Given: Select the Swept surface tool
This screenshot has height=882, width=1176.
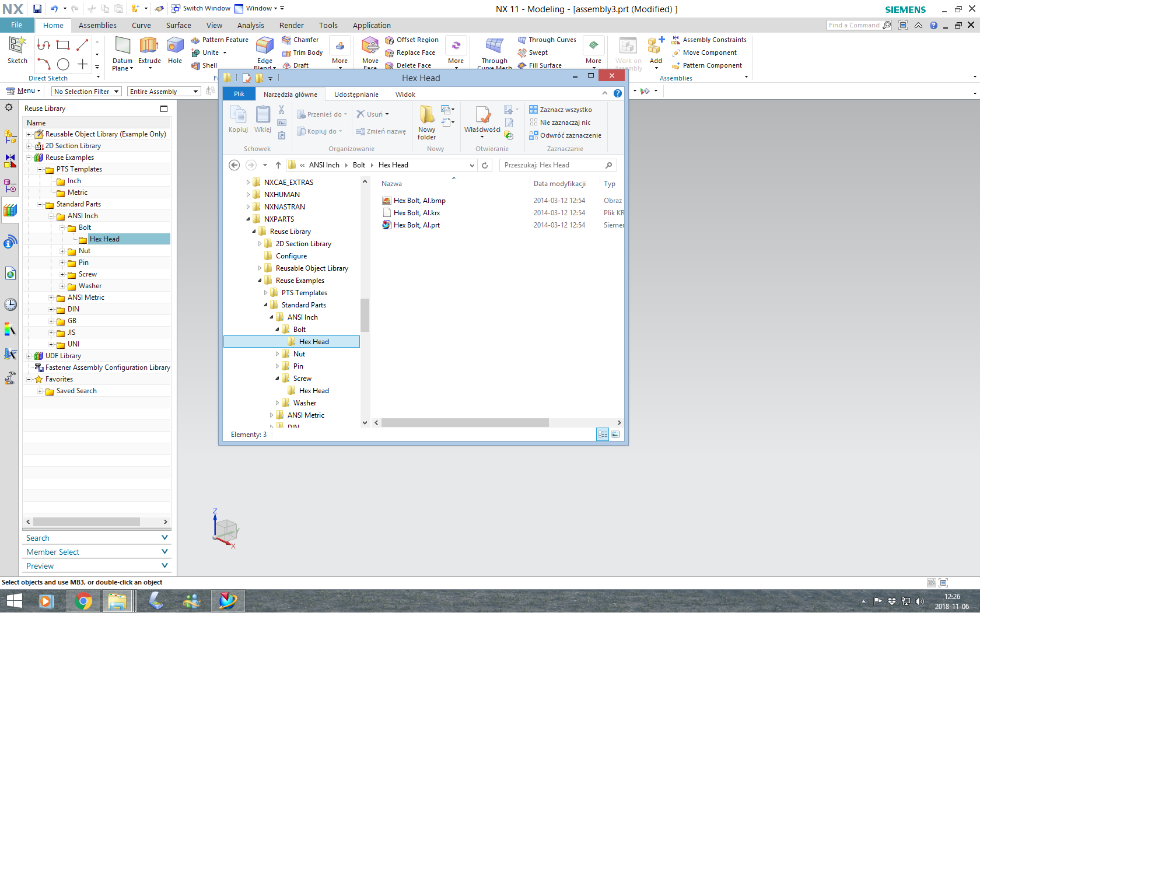Looking at the screenshot, I should click(x=533, y=52).
